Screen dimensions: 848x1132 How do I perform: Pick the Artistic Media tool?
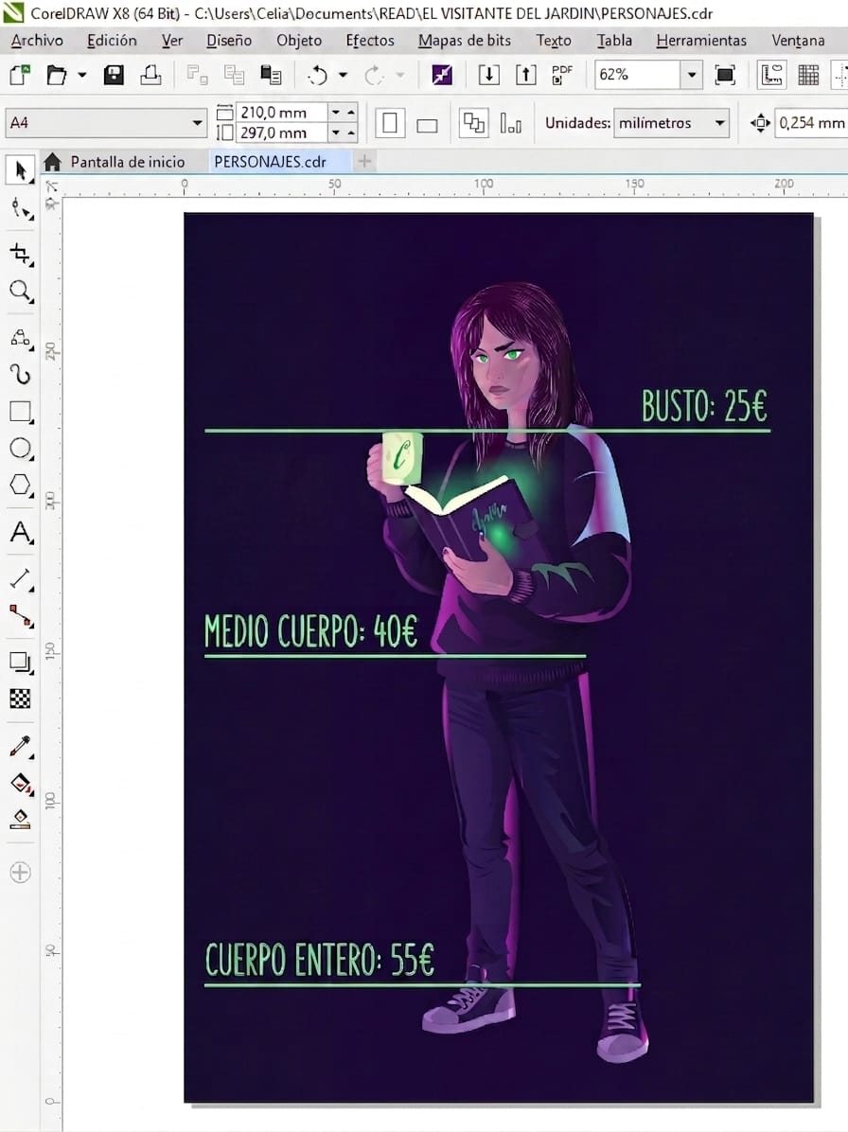(21, 374)
